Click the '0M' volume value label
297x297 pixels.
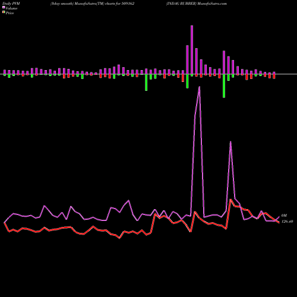[x=284, y=216]
